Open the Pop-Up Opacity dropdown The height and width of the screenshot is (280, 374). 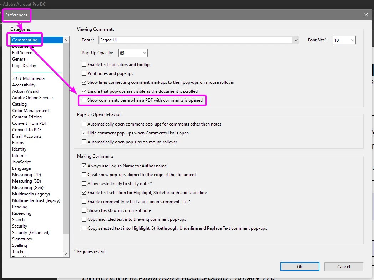tap(133, 53)
